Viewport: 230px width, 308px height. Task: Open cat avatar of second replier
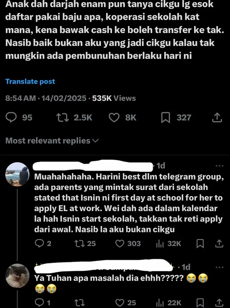[x=17, y=276]
